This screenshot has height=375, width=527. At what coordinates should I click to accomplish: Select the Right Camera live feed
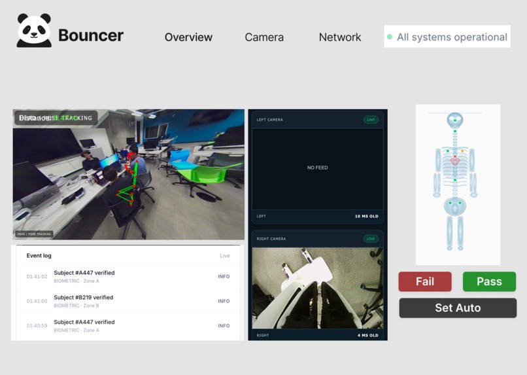click(317, 288)
